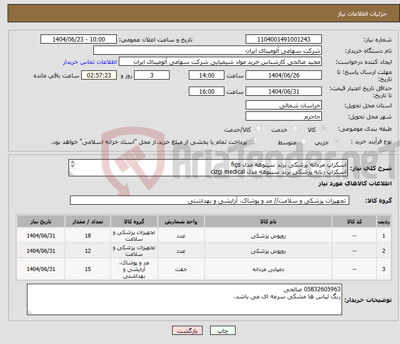Click the validity time field 16:00

pyautogui.click(x=207, y=91)
